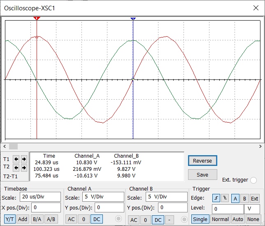
Task: Select Y/T display mode
Action: pyautogui.click(x=9, y=219)
